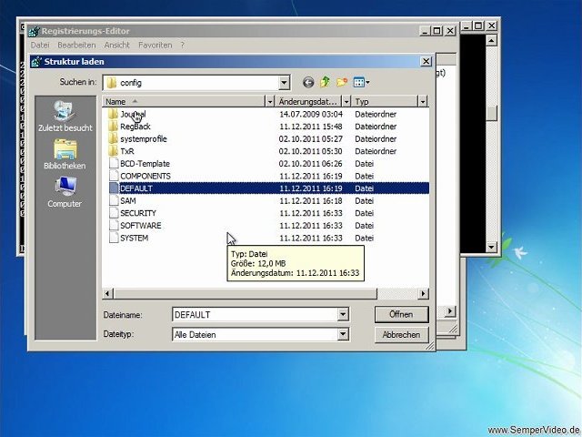
Task: Open the view menu icon
Action: [361, 83]
